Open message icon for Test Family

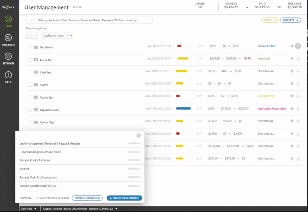pos(35,47)
